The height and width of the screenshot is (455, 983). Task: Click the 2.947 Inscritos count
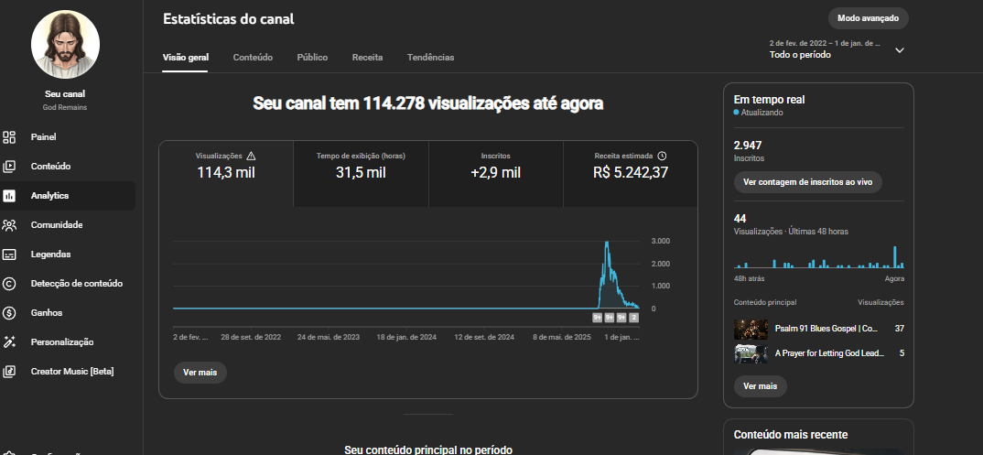(x=748, y=146)
